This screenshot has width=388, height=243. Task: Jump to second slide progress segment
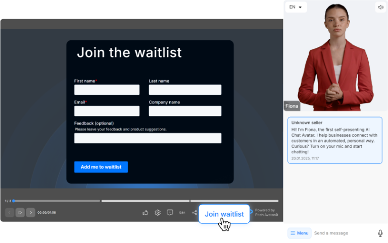coord(145,201)
